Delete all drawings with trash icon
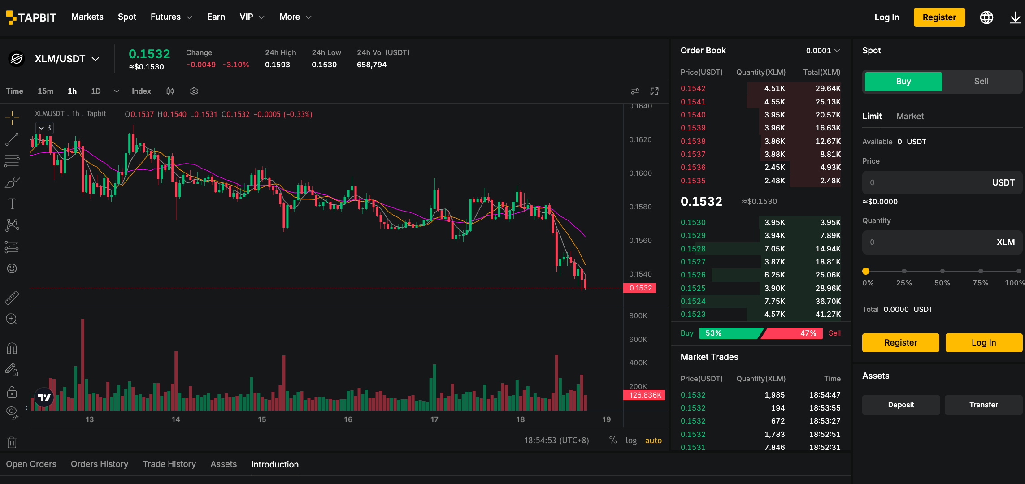The width and height of the screenshot is (1025, 484). pos(12,442)
